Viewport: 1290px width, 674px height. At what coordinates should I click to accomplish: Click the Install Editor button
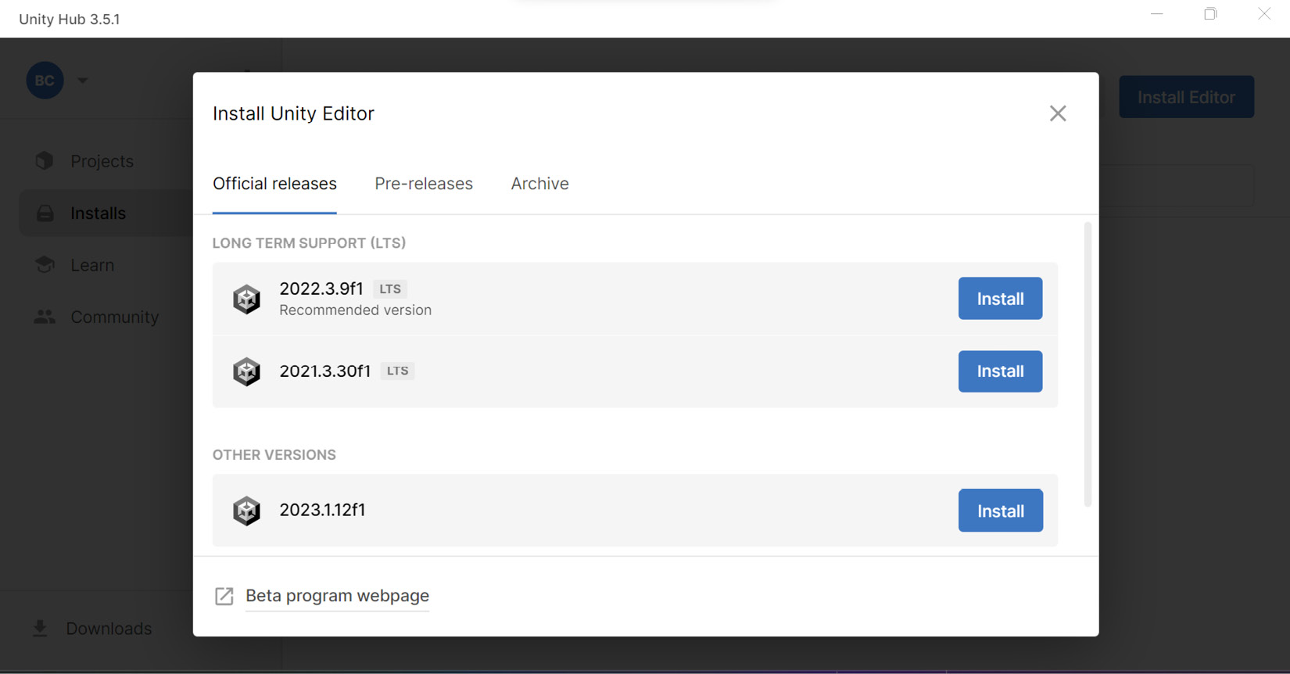pyautogui.click(x=1186, y=97)
